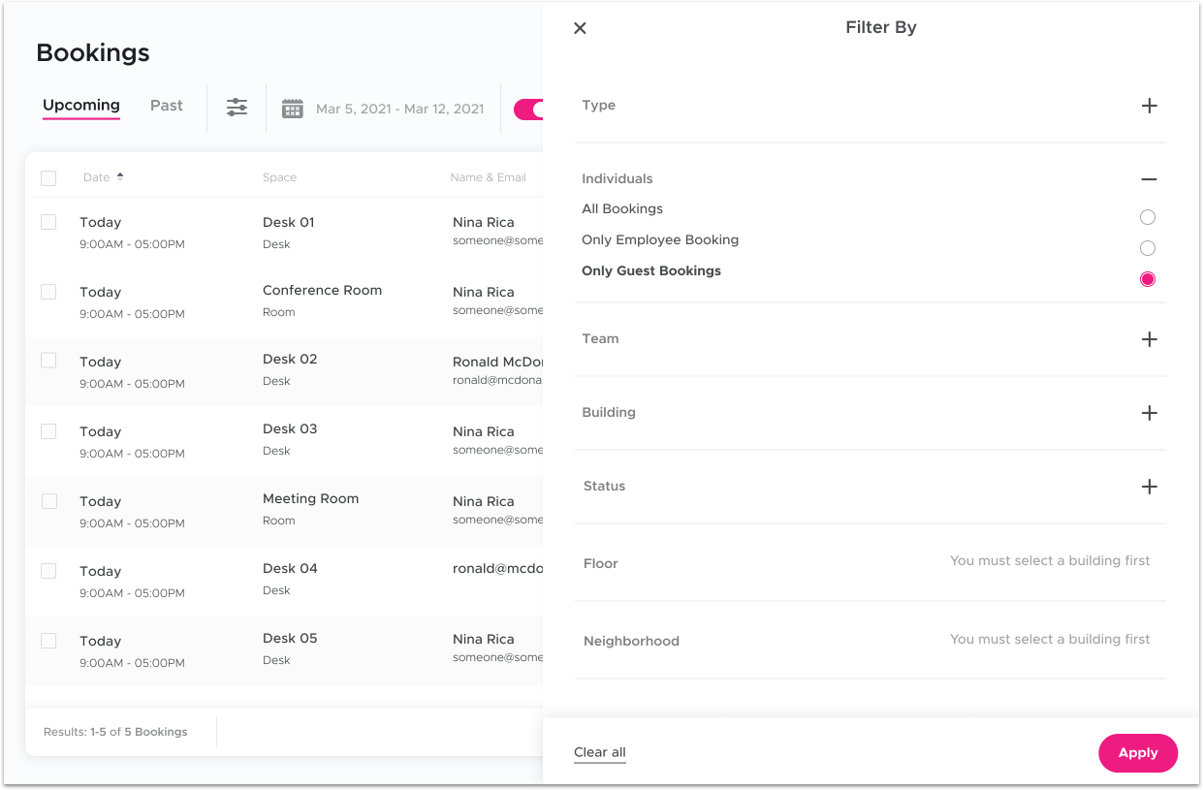Check the Meeting Room booking row checkbox

[48, 501]
